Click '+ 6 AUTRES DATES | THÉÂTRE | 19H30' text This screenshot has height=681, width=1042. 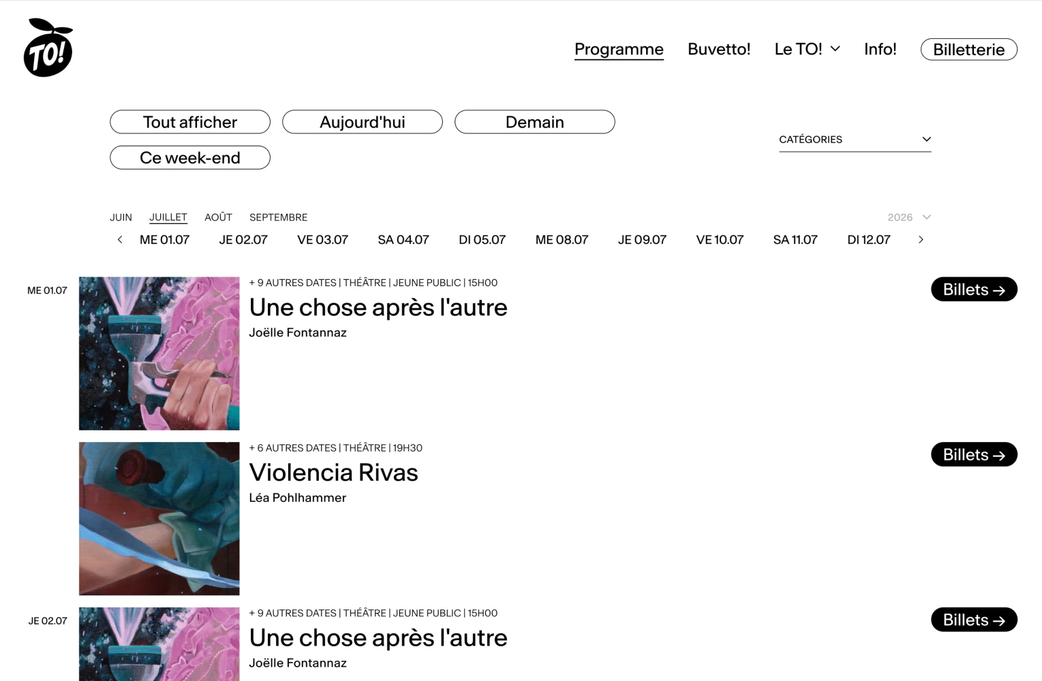point(335,448)
